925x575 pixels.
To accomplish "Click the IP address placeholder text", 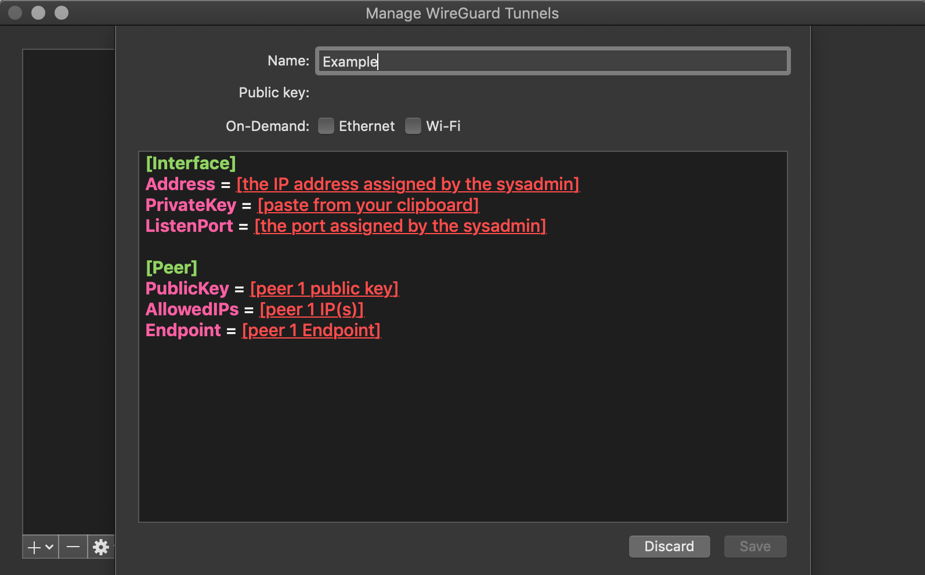I will [x=408, y=184].
